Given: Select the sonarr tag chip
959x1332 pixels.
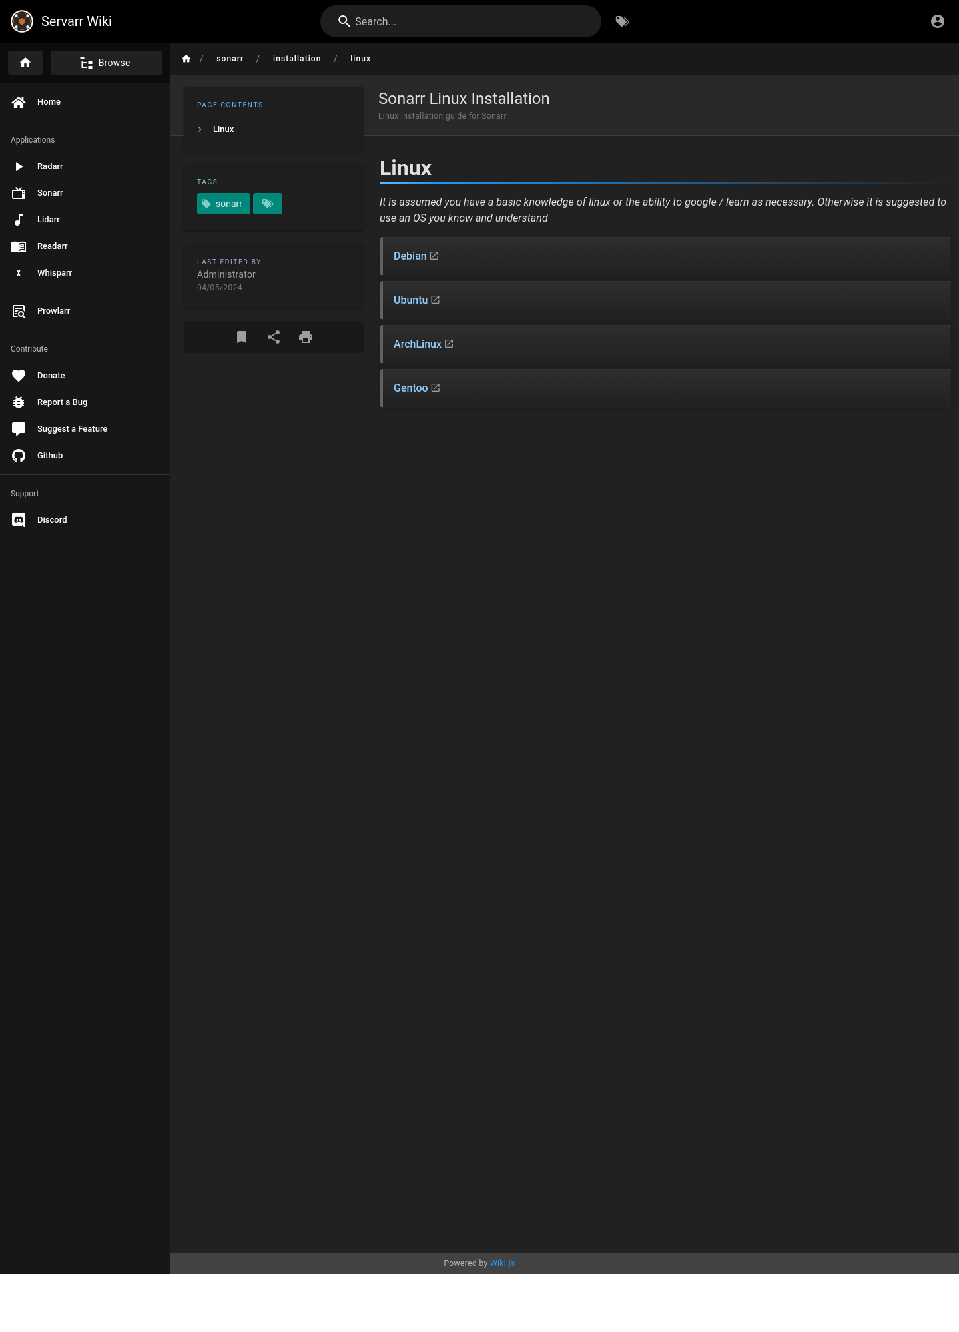Looking at the screenshot, I should (224, 204).
